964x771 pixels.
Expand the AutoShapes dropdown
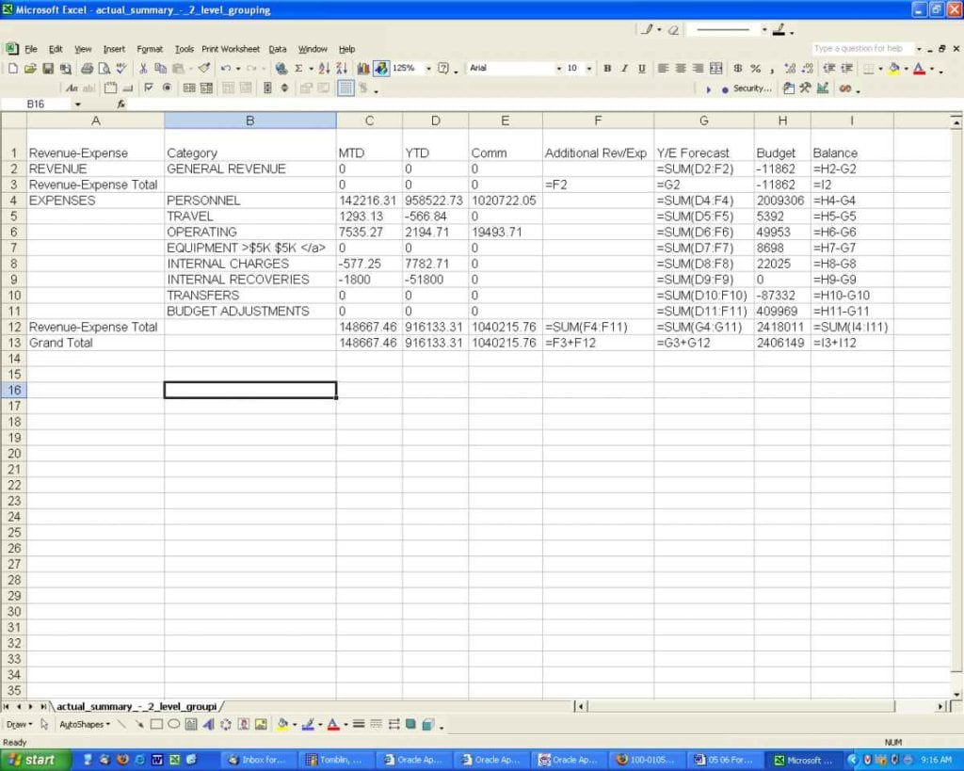[84, 725]
